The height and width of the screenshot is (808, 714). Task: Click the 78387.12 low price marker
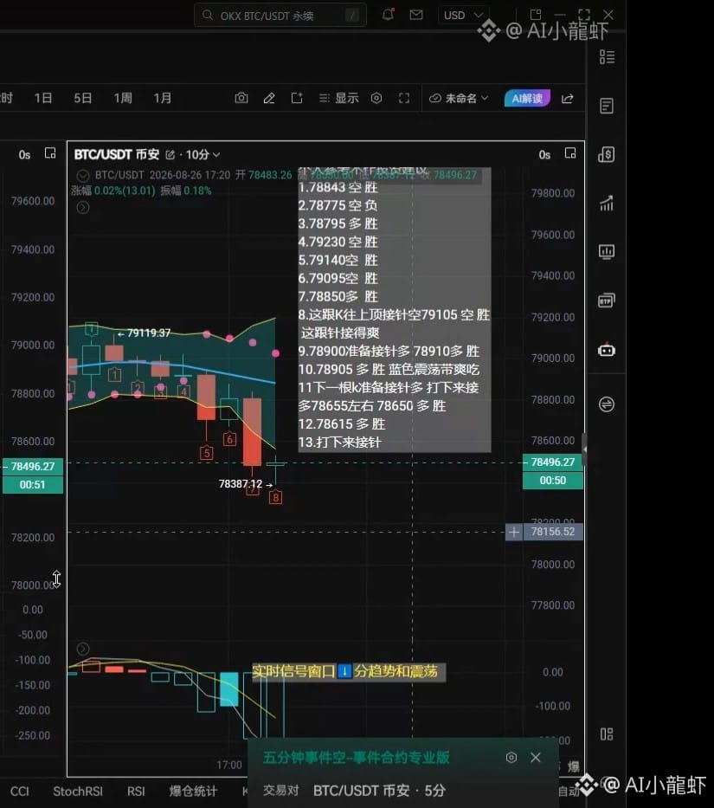tap(246, 484)
